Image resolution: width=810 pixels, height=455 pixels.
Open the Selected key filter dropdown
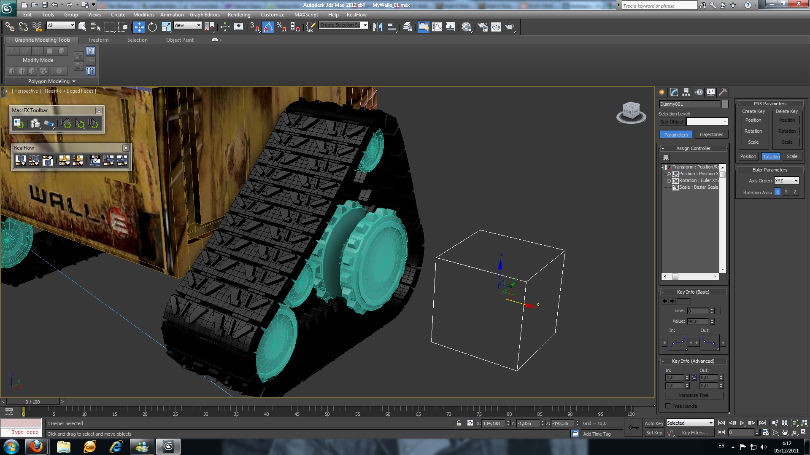click(690, 423)
